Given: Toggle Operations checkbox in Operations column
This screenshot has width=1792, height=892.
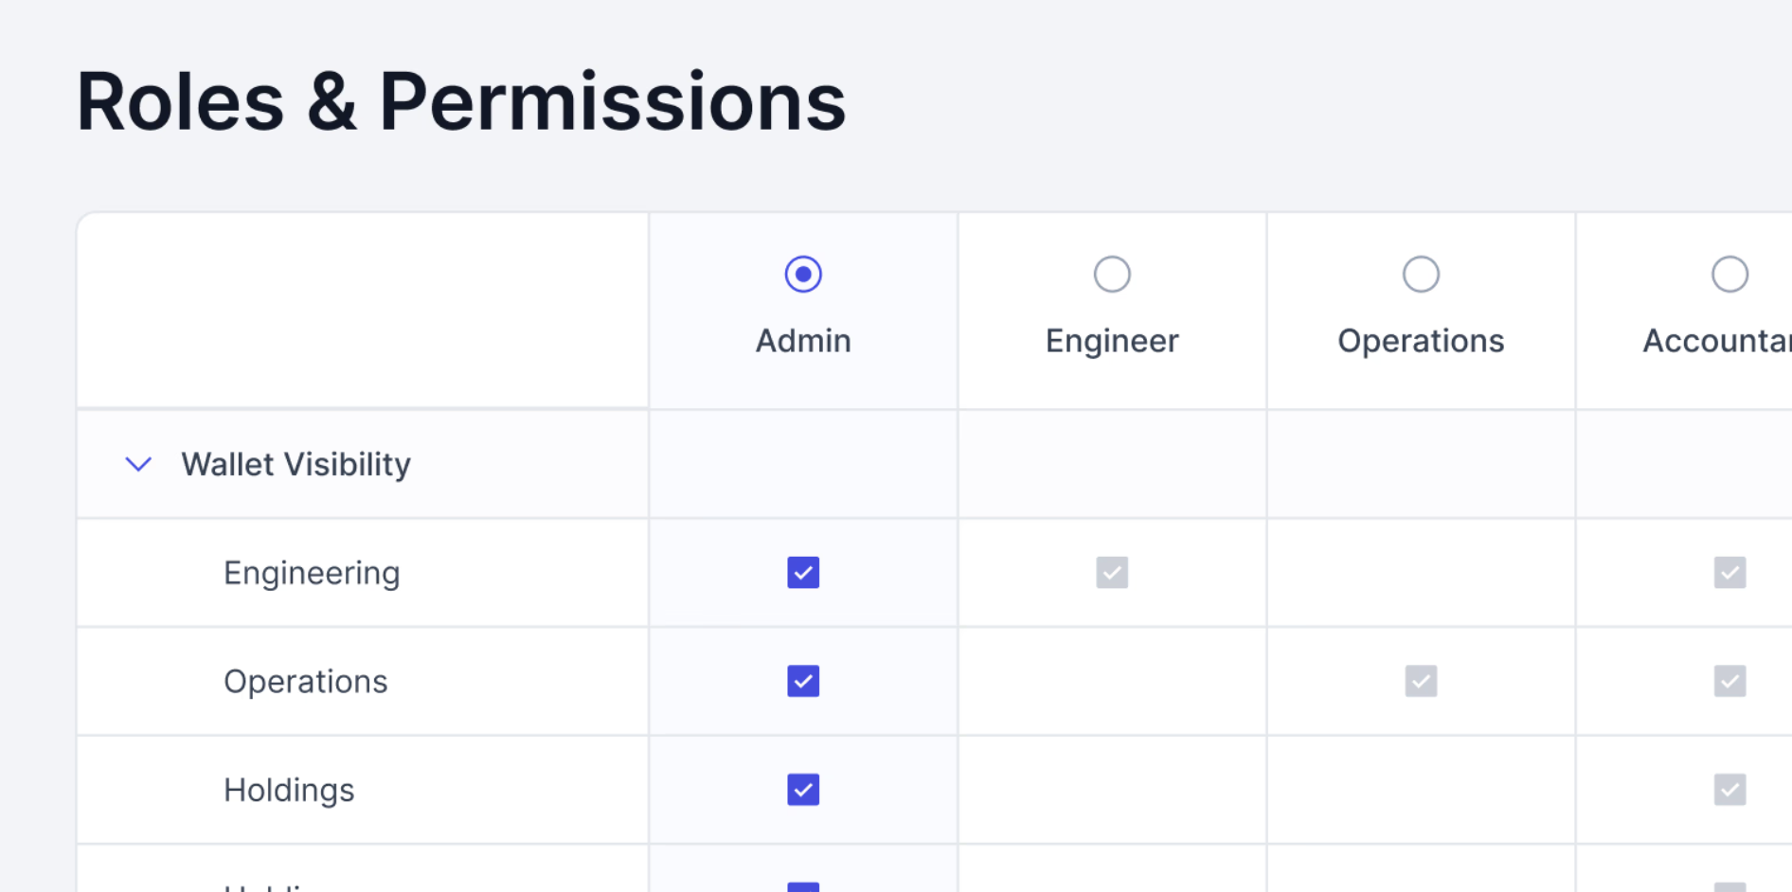Looking at the screenshot, I should (x=1421, y=681).
